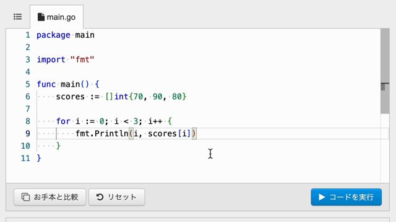The width and height of the screenshot is (396, 222).
Task: Click 'main()' on line 5
Action: click(x=75, y=84)
